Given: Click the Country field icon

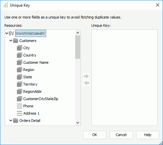Looking at the screenshot, I should pyautogui.click(x=20, y=55).
